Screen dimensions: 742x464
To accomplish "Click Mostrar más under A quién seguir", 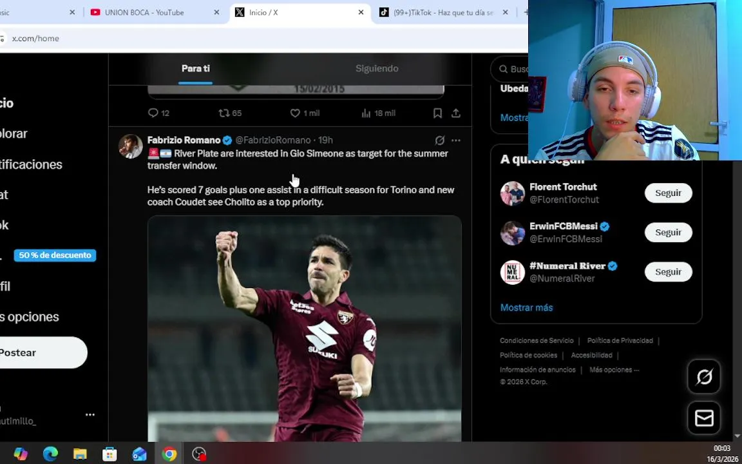I will (526, 308).
